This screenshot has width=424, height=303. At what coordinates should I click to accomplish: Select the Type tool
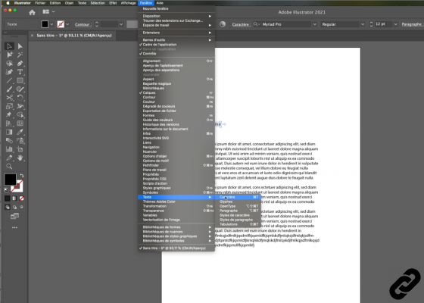pyautogui.click(x=20, y=72)
